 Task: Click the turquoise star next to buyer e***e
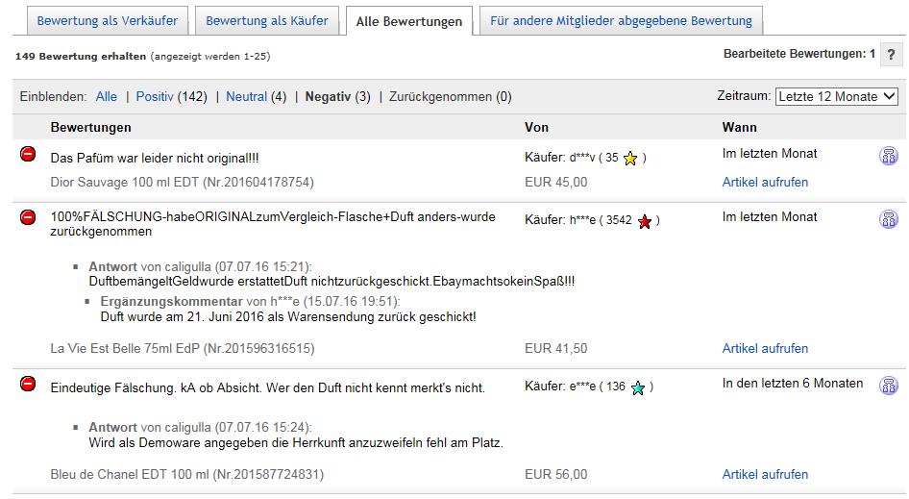(638, 387)
